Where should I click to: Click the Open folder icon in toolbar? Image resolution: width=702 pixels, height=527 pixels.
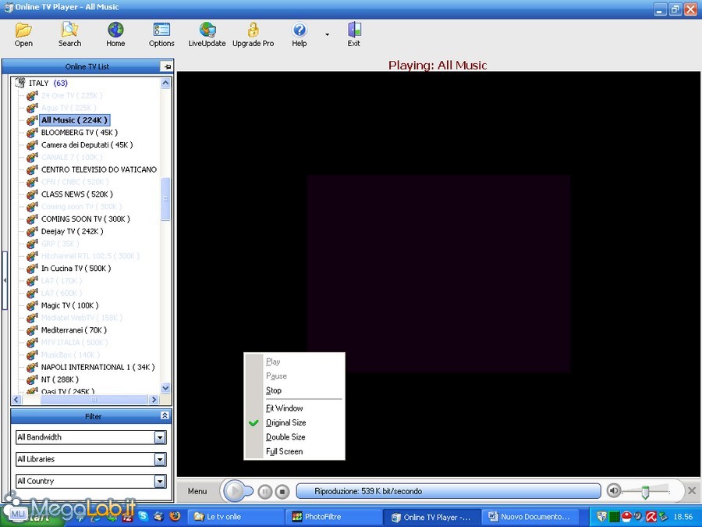23,34
